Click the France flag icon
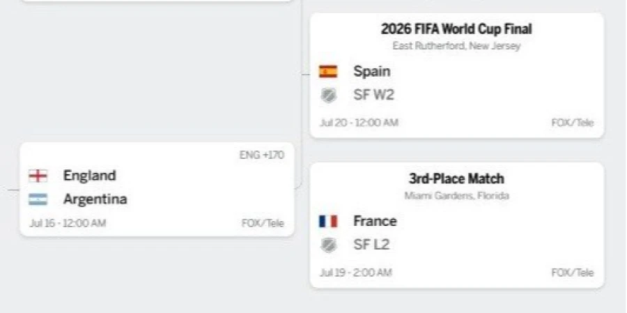Image resolution: width=627 pixels, height=313 pixels. pyautogui.click(x=328, y=222)
